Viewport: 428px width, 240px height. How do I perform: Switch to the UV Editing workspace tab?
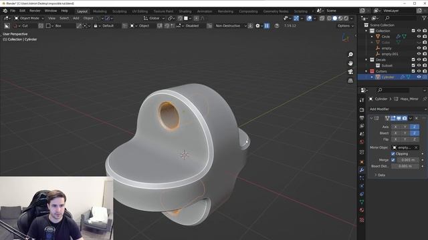(x=140, y=11)
